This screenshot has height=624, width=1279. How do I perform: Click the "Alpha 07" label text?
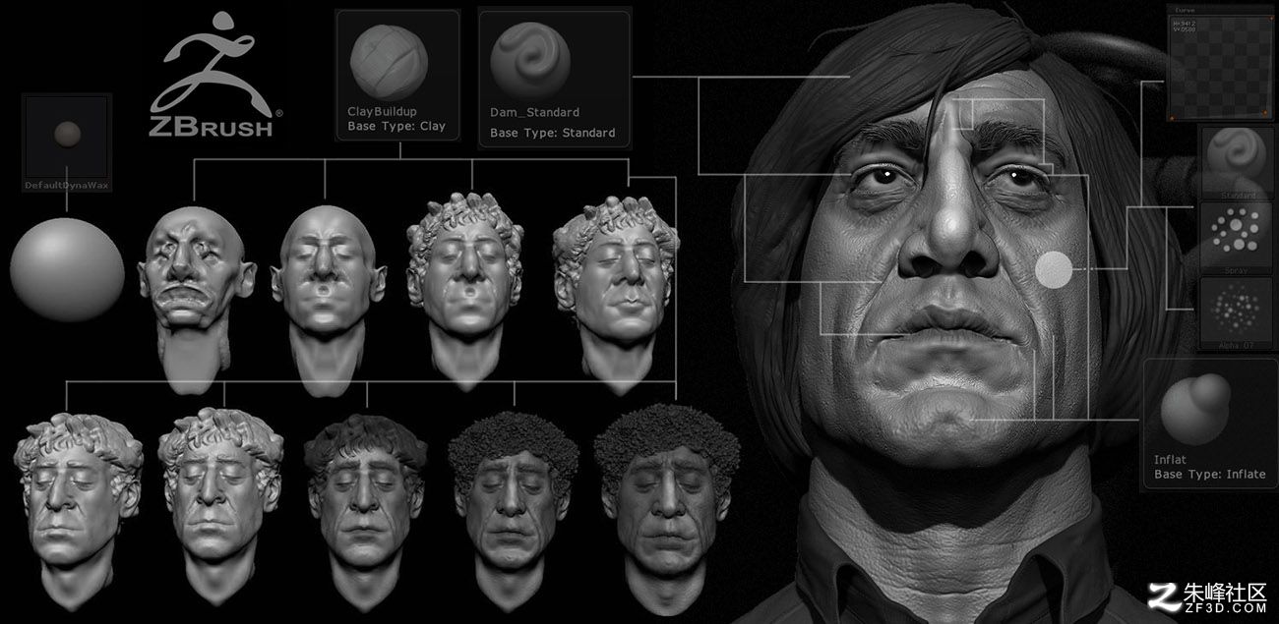click(x=1238, y=343)
